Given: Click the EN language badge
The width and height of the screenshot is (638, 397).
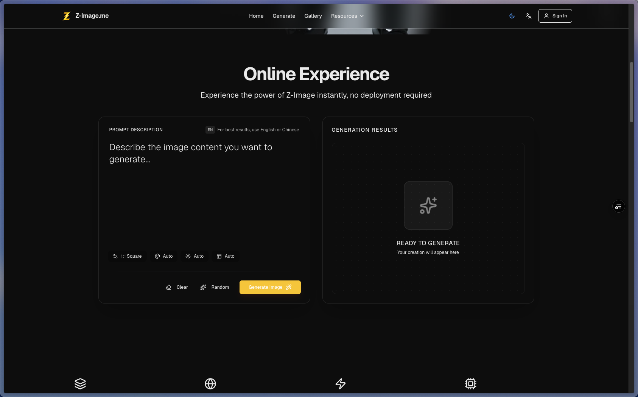Looking at the screenshot, I should click(210, 130).
